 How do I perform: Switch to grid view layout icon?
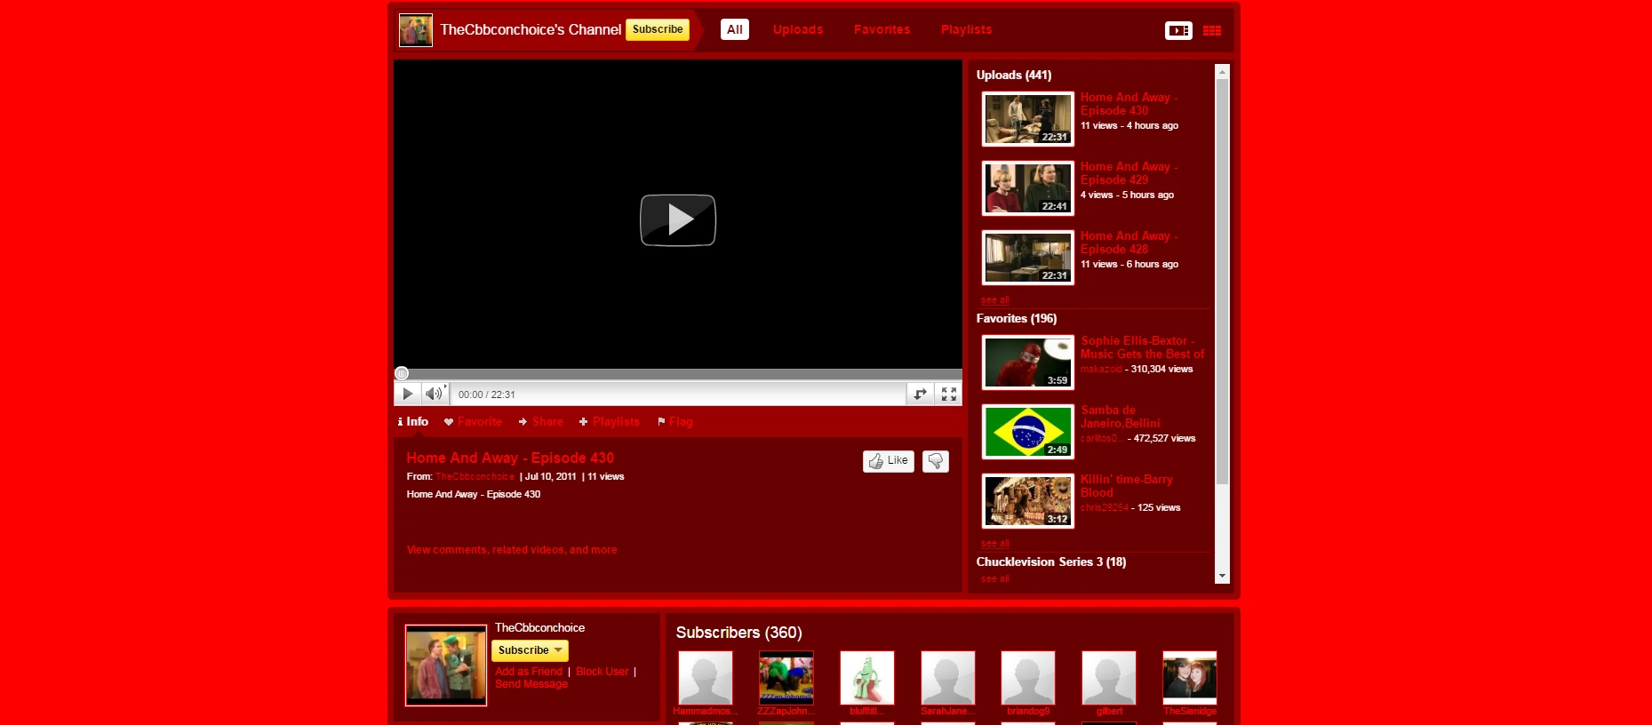(1212, 30)
